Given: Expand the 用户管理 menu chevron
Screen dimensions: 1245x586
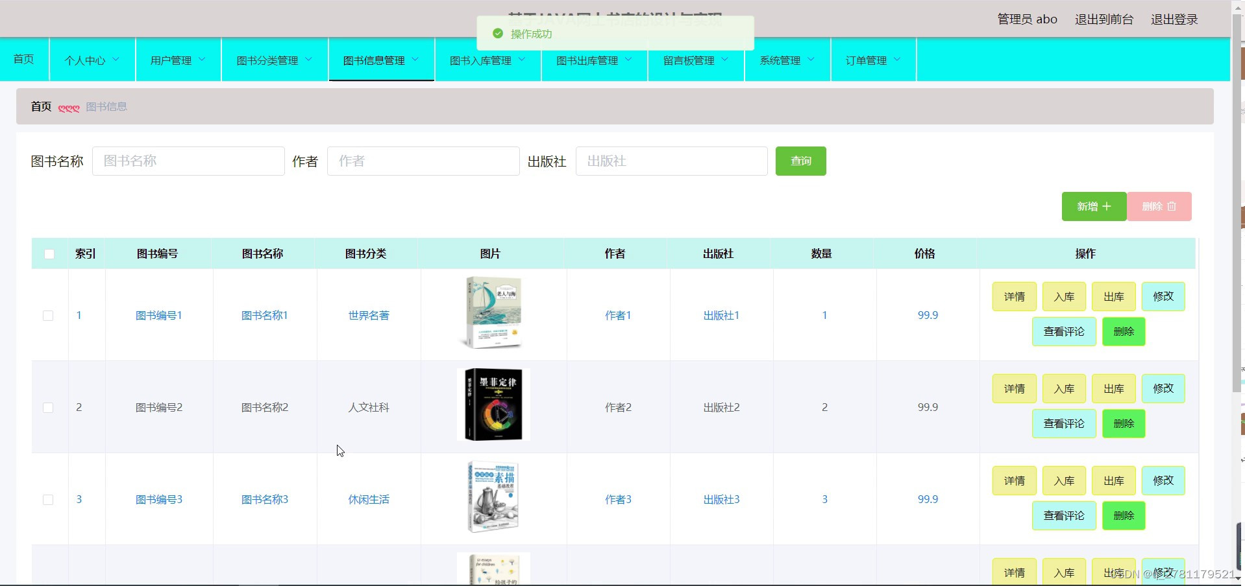Looking at the screenshot, I should [x=202, y=60].
